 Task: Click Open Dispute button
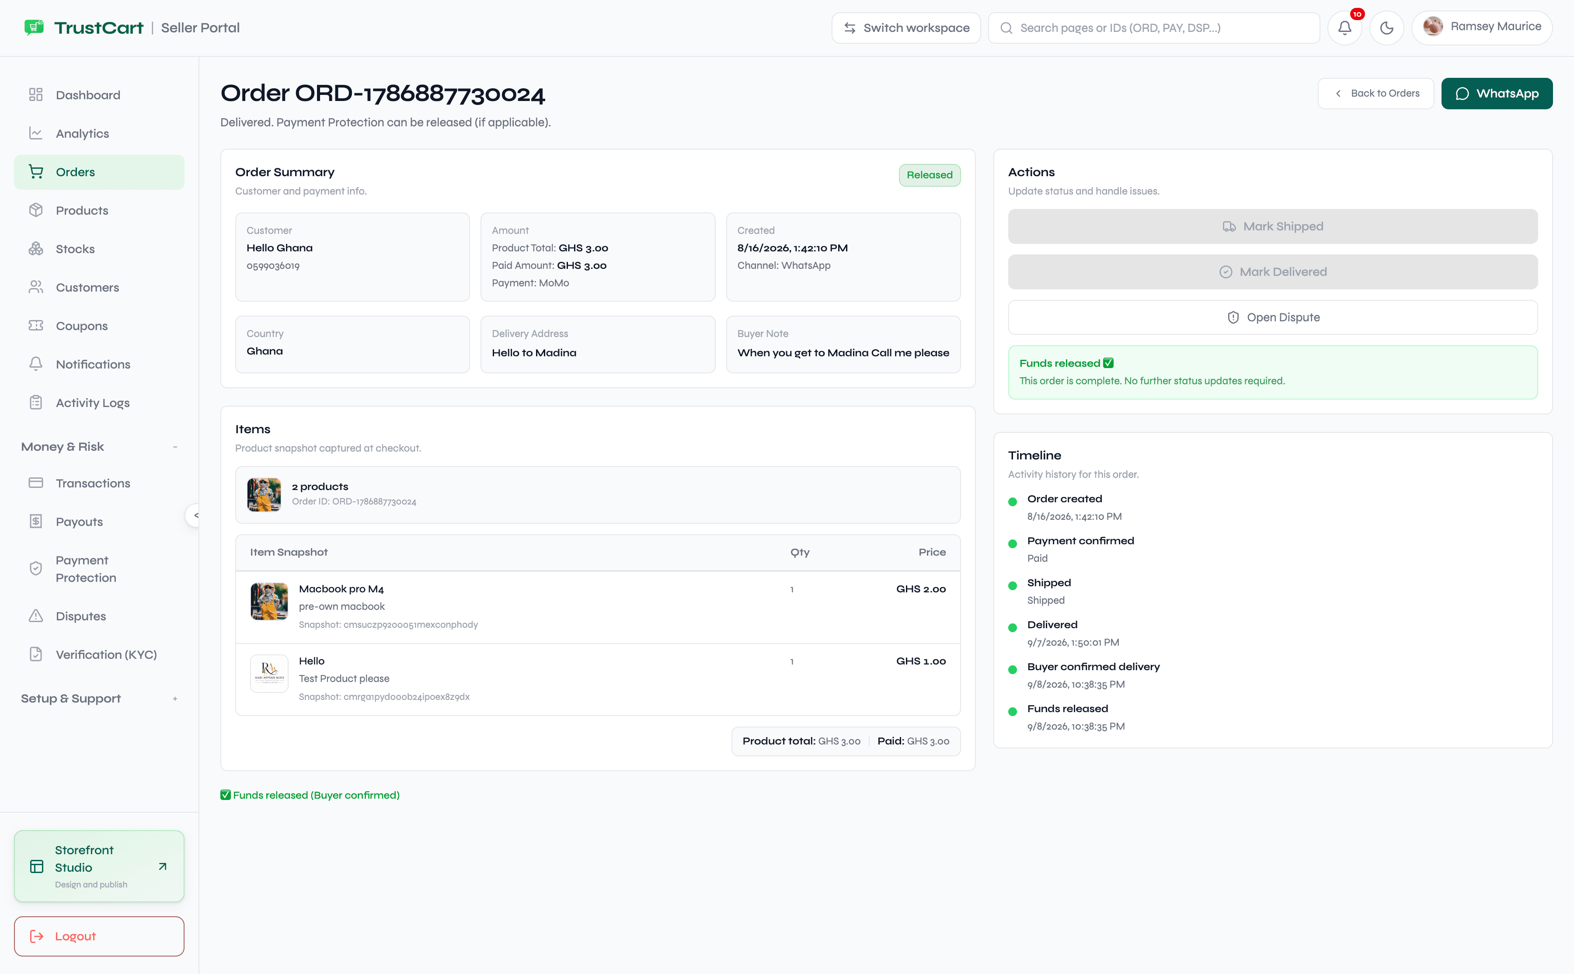pyautogui.click(x=1272, y=317)
